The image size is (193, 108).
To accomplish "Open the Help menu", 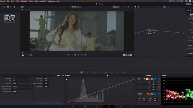I will 58,1.
